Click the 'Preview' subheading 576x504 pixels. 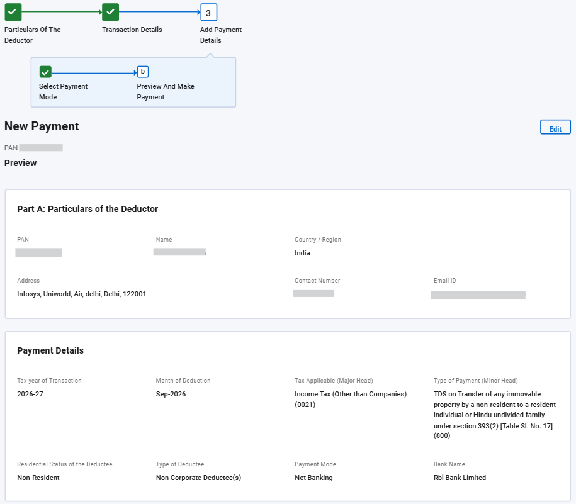tap(21, 163)
